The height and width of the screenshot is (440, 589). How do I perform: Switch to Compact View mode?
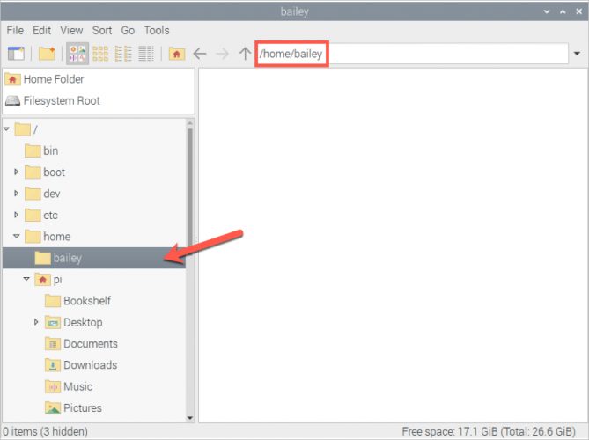tap(123, 54)
